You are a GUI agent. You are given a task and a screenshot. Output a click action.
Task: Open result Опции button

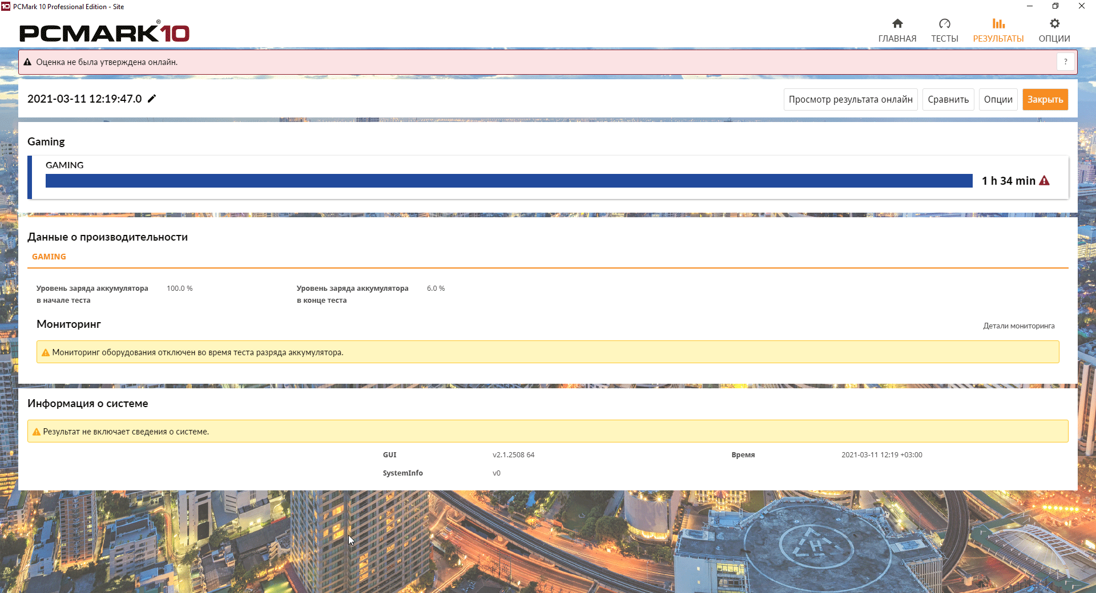pos(998,99)
